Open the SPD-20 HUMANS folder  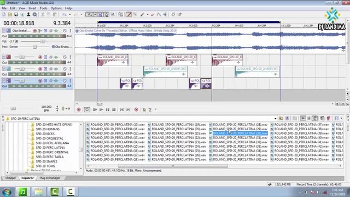[48, 129]
